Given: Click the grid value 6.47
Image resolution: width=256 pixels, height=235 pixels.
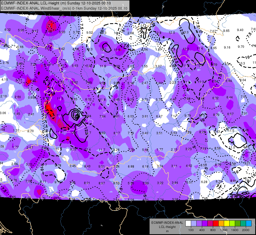Looking at the screenshot, I should coord(159,116).
